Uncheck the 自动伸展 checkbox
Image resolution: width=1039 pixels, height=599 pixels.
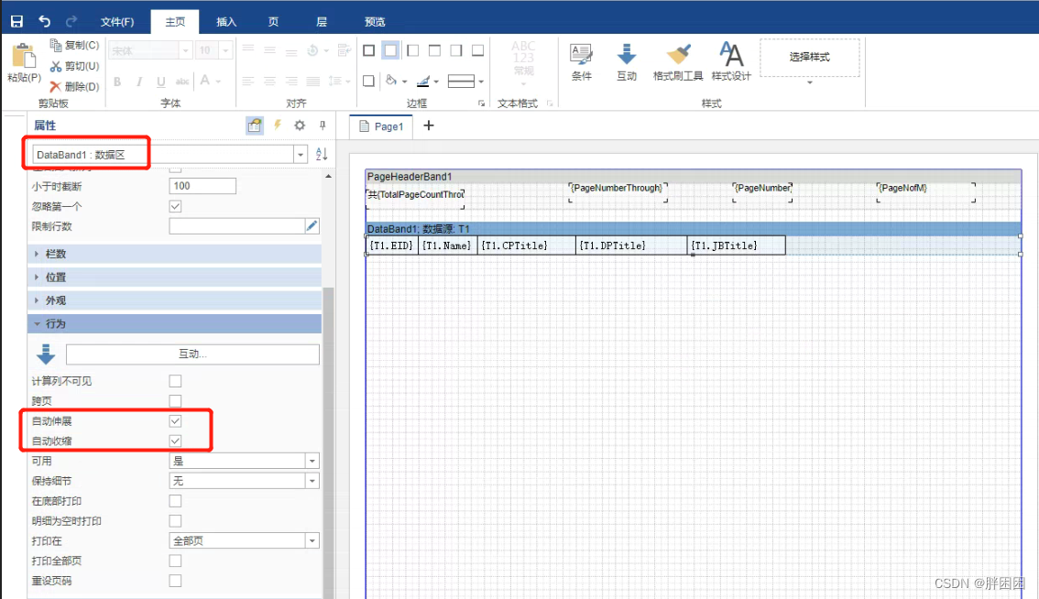click(176, 421)
